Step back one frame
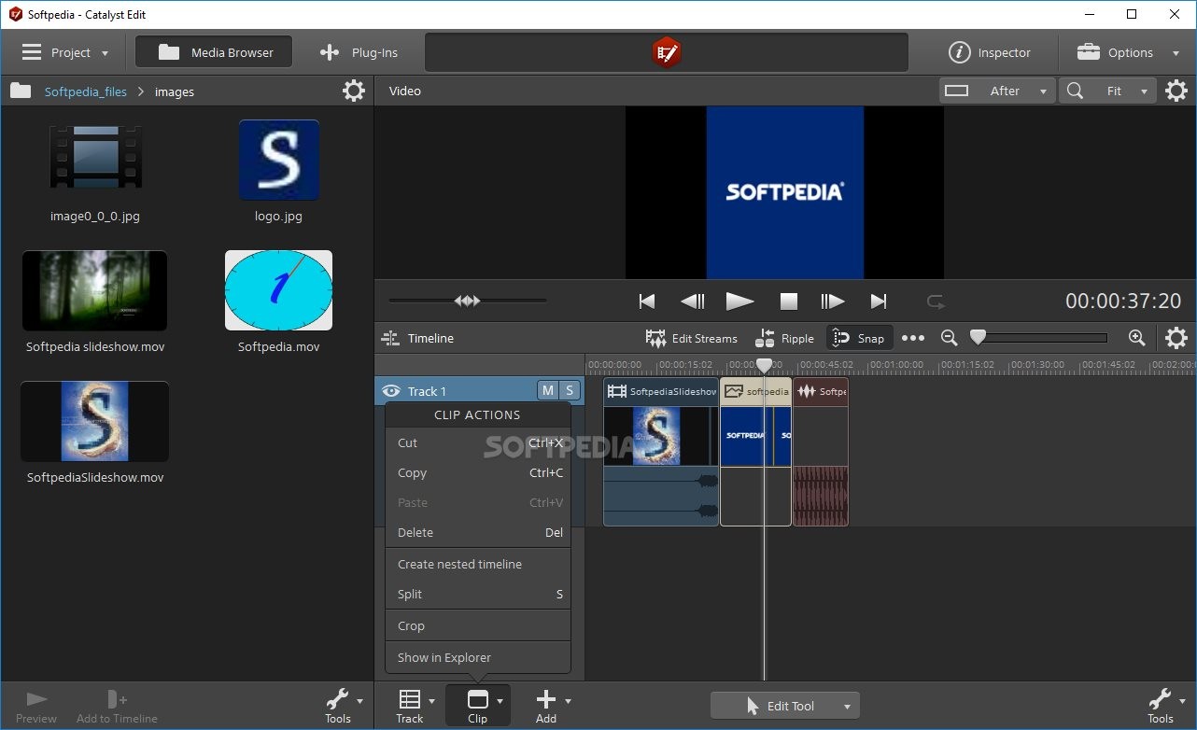This screenshot has height=730, width=1197. 693,301
